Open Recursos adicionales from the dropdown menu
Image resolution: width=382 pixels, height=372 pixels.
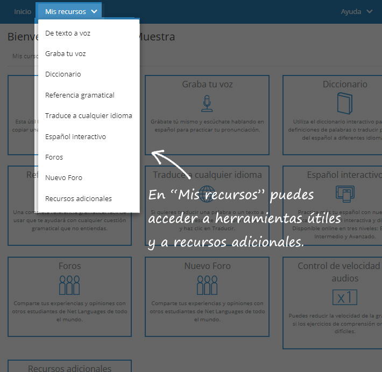(x=79, y=198)
